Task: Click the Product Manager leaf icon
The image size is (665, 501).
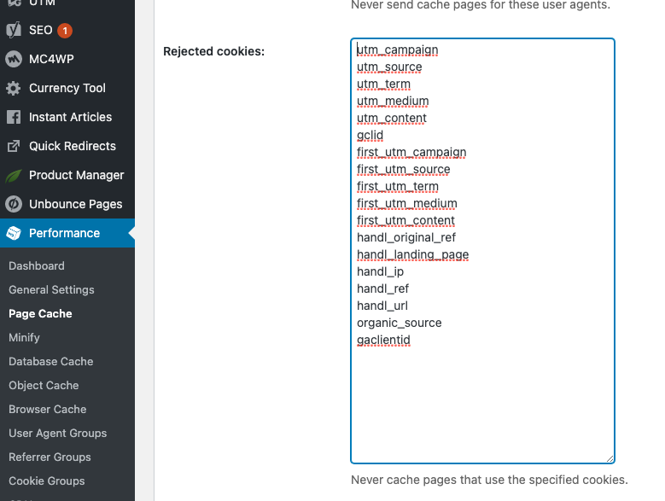Action: [14, 175]
